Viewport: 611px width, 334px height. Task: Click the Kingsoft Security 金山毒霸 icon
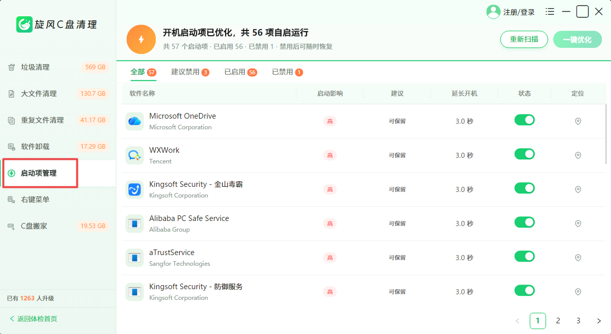click(134, 189)
